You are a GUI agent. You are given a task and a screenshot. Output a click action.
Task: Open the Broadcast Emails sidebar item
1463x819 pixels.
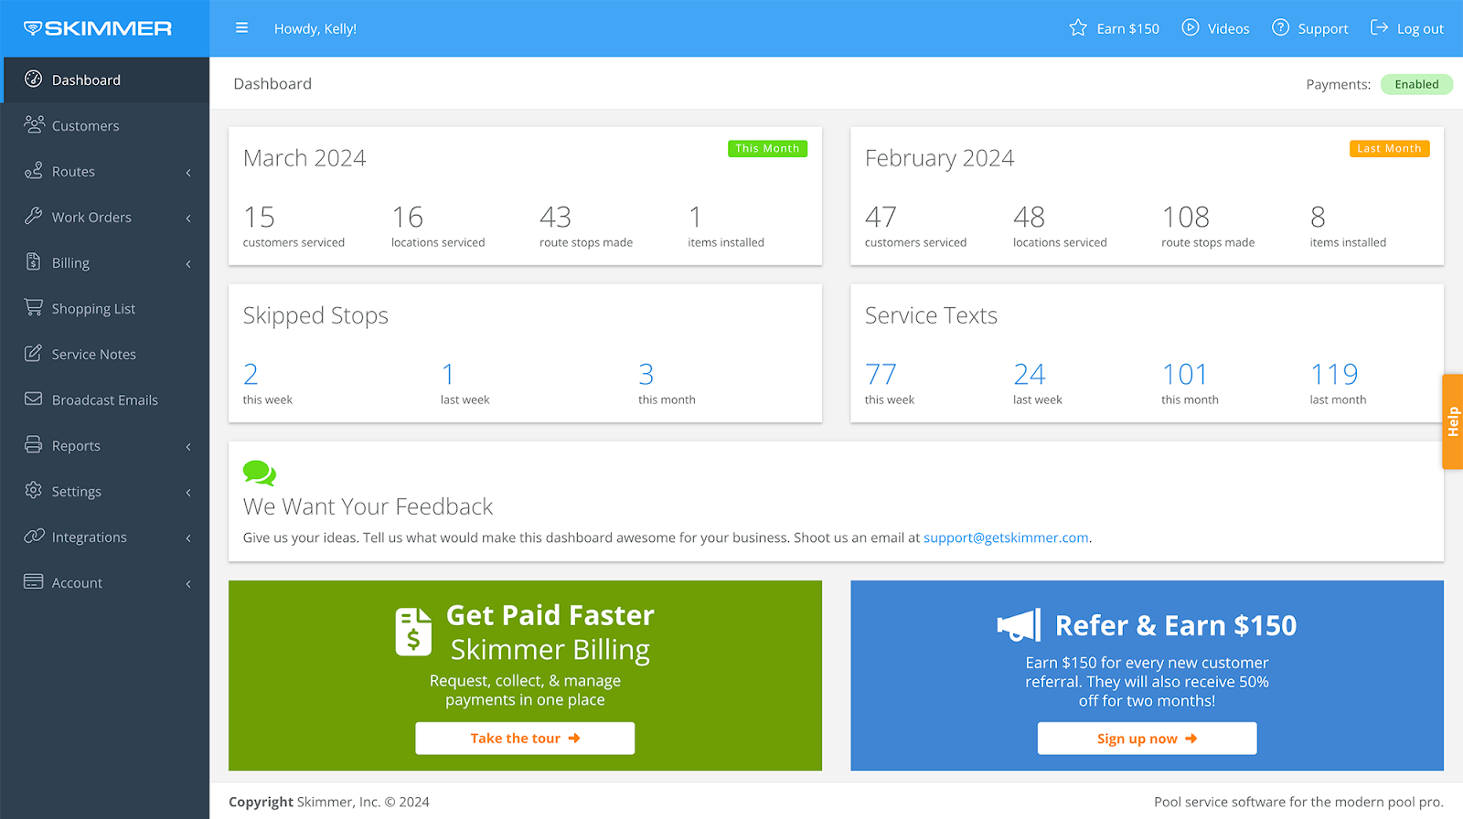coord(105,399)
